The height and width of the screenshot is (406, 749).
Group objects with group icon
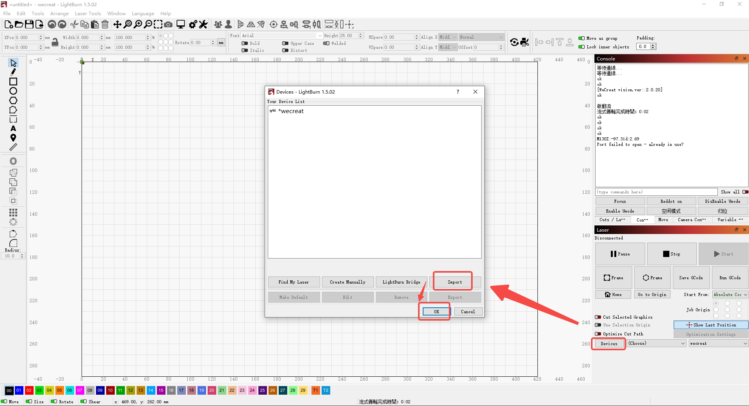(218, 25)
